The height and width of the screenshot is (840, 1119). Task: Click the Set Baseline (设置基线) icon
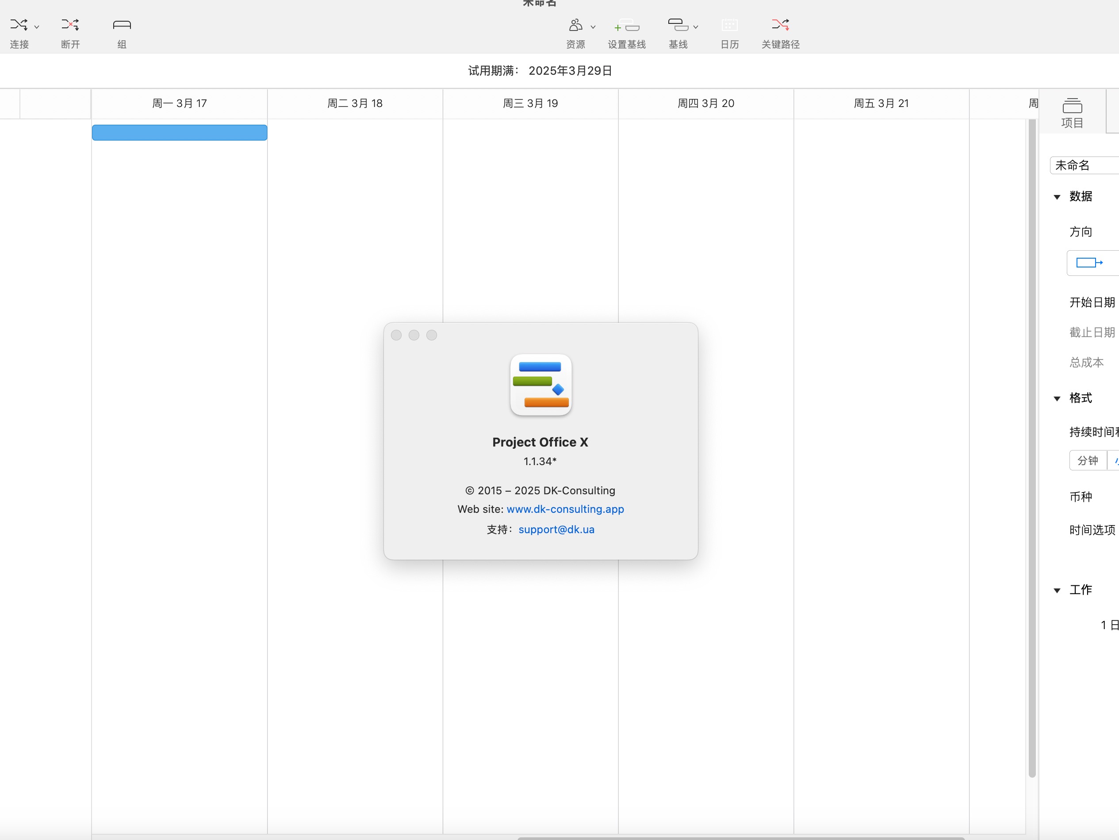(x=627, y=25)
